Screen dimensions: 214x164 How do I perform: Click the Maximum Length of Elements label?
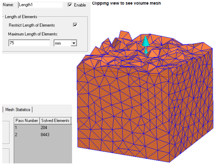33,34
